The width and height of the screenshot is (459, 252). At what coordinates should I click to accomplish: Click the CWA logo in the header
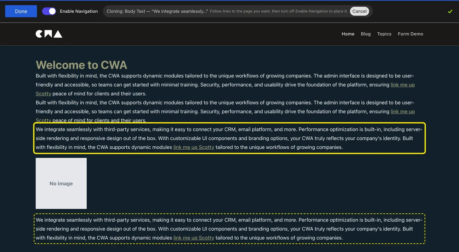pos(49,34)
